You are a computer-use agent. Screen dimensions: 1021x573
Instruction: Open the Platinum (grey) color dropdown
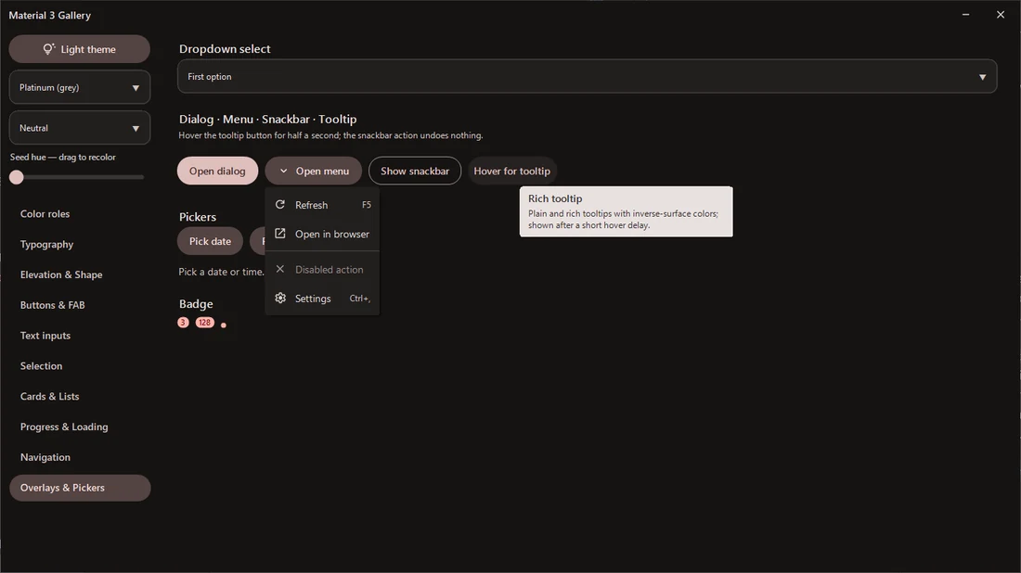tap(80, 87)
